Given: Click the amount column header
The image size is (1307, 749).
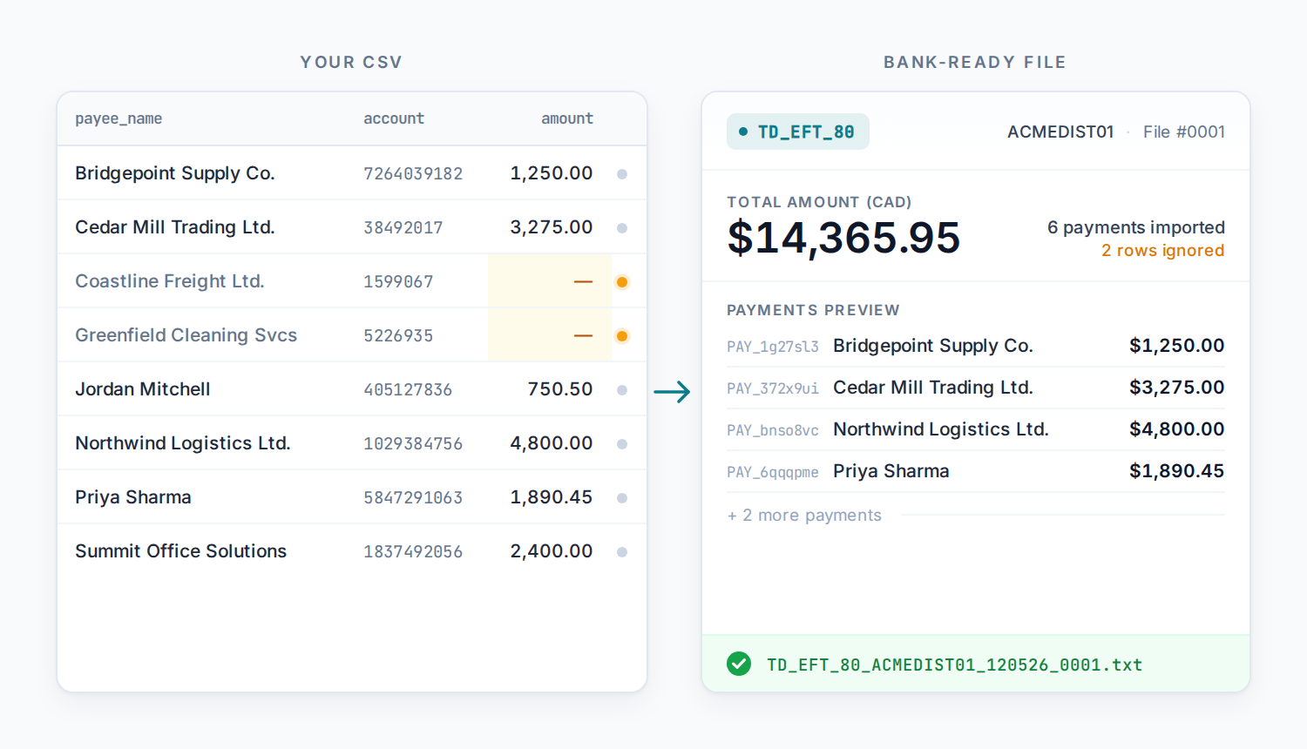Looking at the screenshot, I should (567, 118).
